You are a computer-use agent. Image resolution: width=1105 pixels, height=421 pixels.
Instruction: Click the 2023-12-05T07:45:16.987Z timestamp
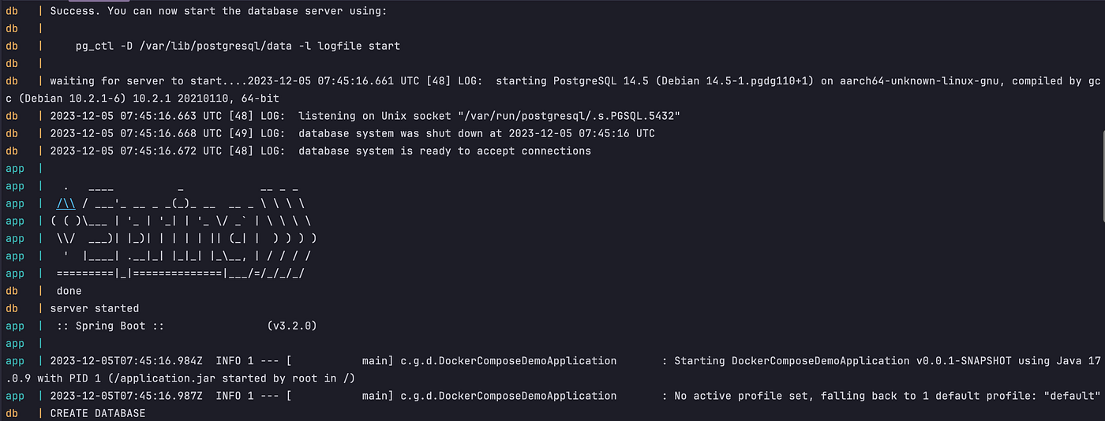126,396
